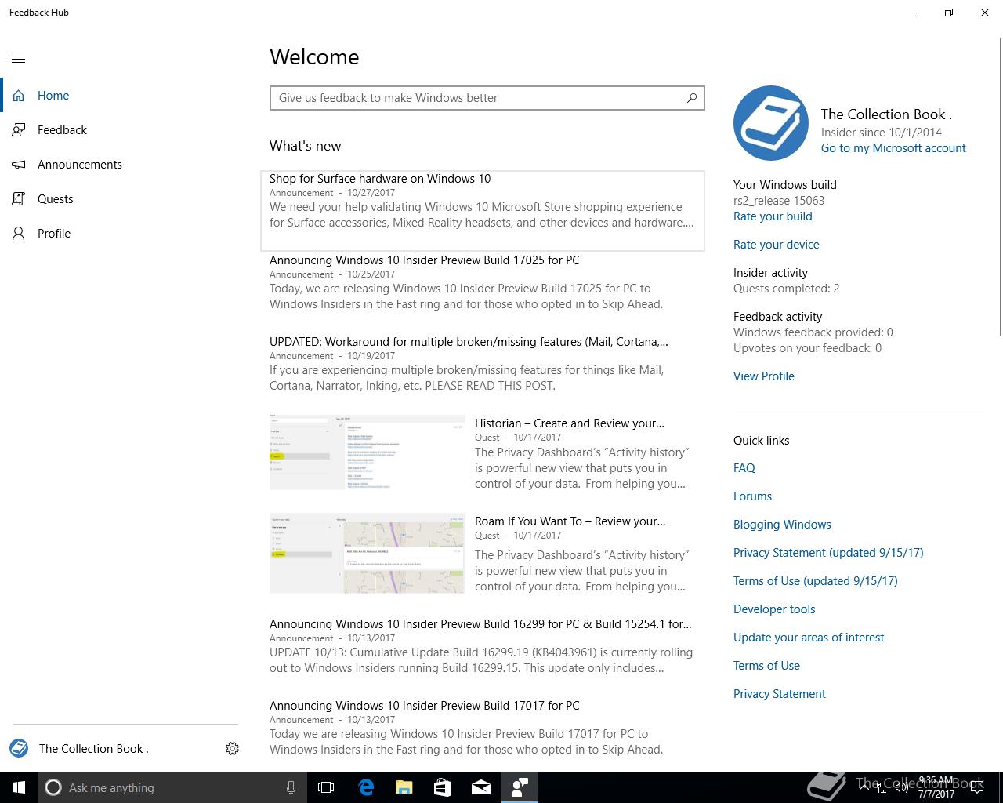Open the hamburger navigation menu
Image resolution: width=1003 pixels, height=803 pixels.
click(19, 59)
